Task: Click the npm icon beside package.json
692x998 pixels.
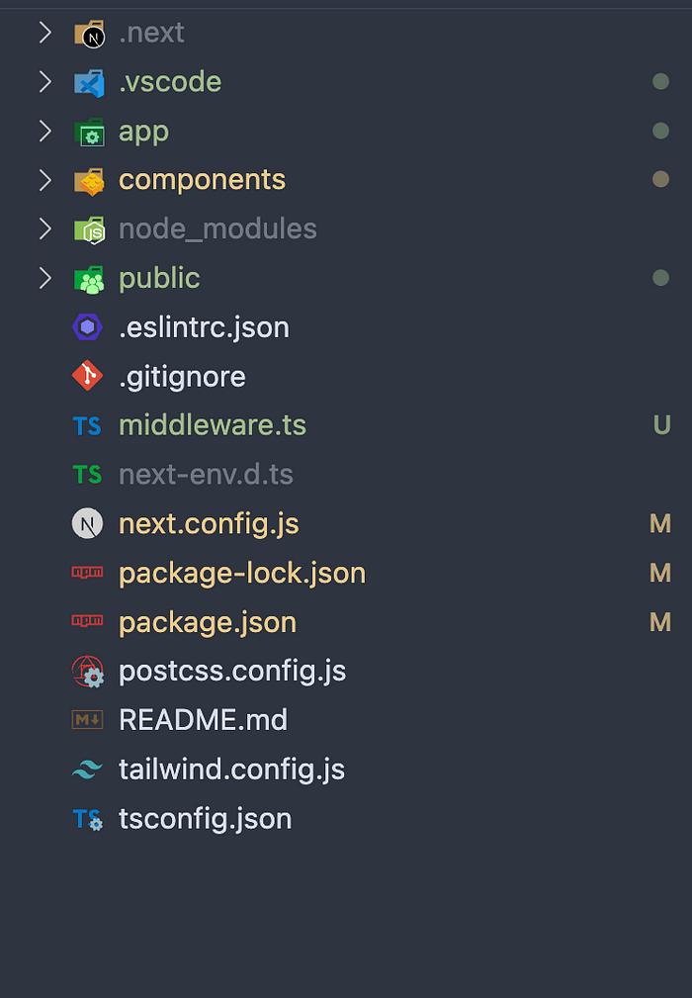Action: (x=88, y=622)
